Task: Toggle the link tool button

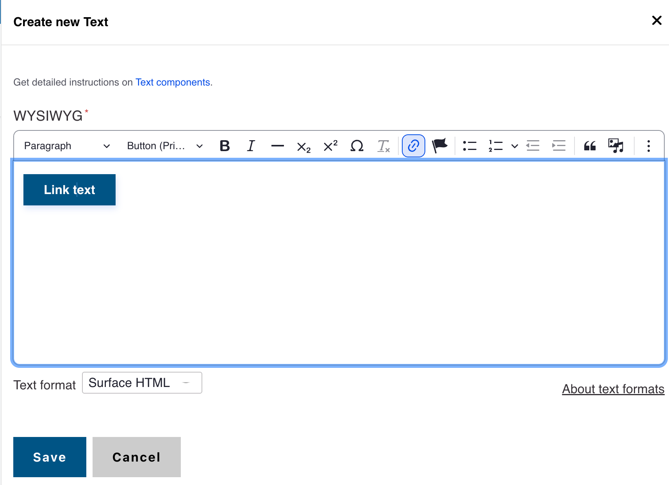Action: click(413, 146)
